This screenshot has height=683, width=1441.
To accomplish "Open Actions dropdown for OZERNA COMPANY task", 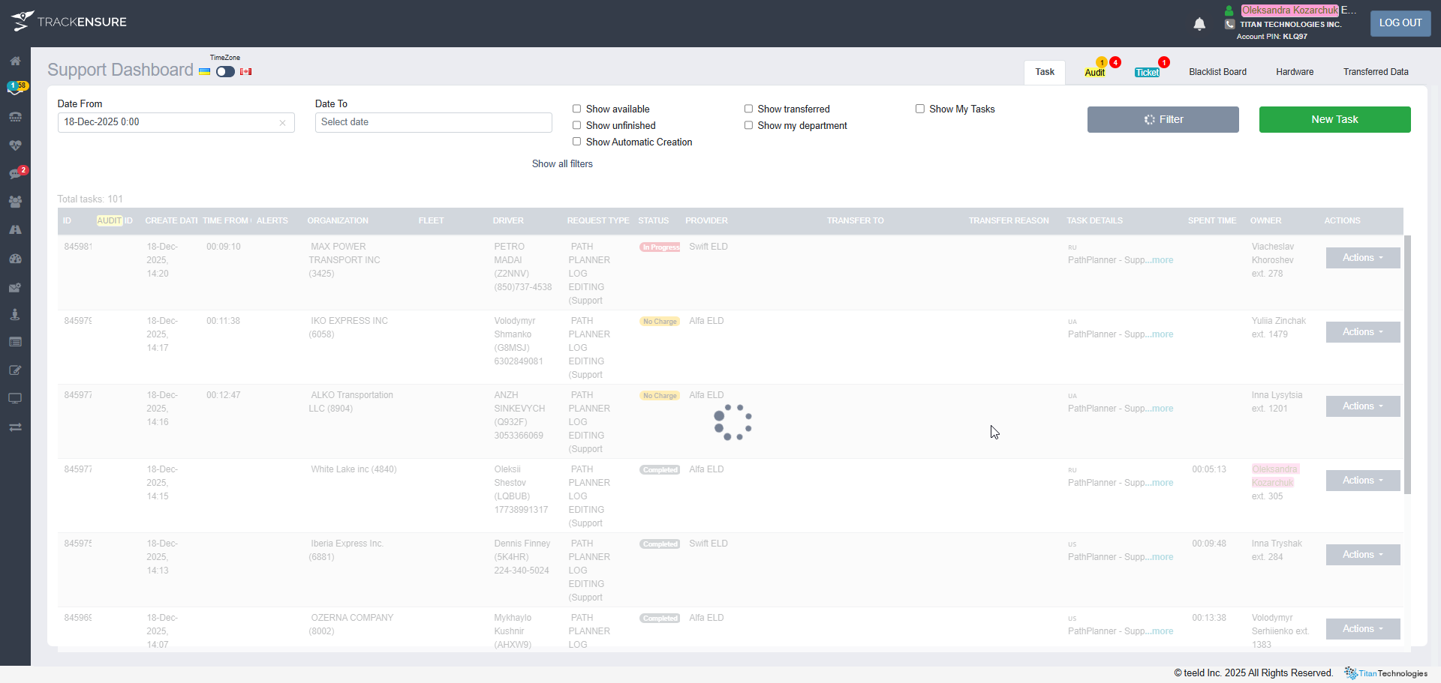I will [x=1363, y=629].
